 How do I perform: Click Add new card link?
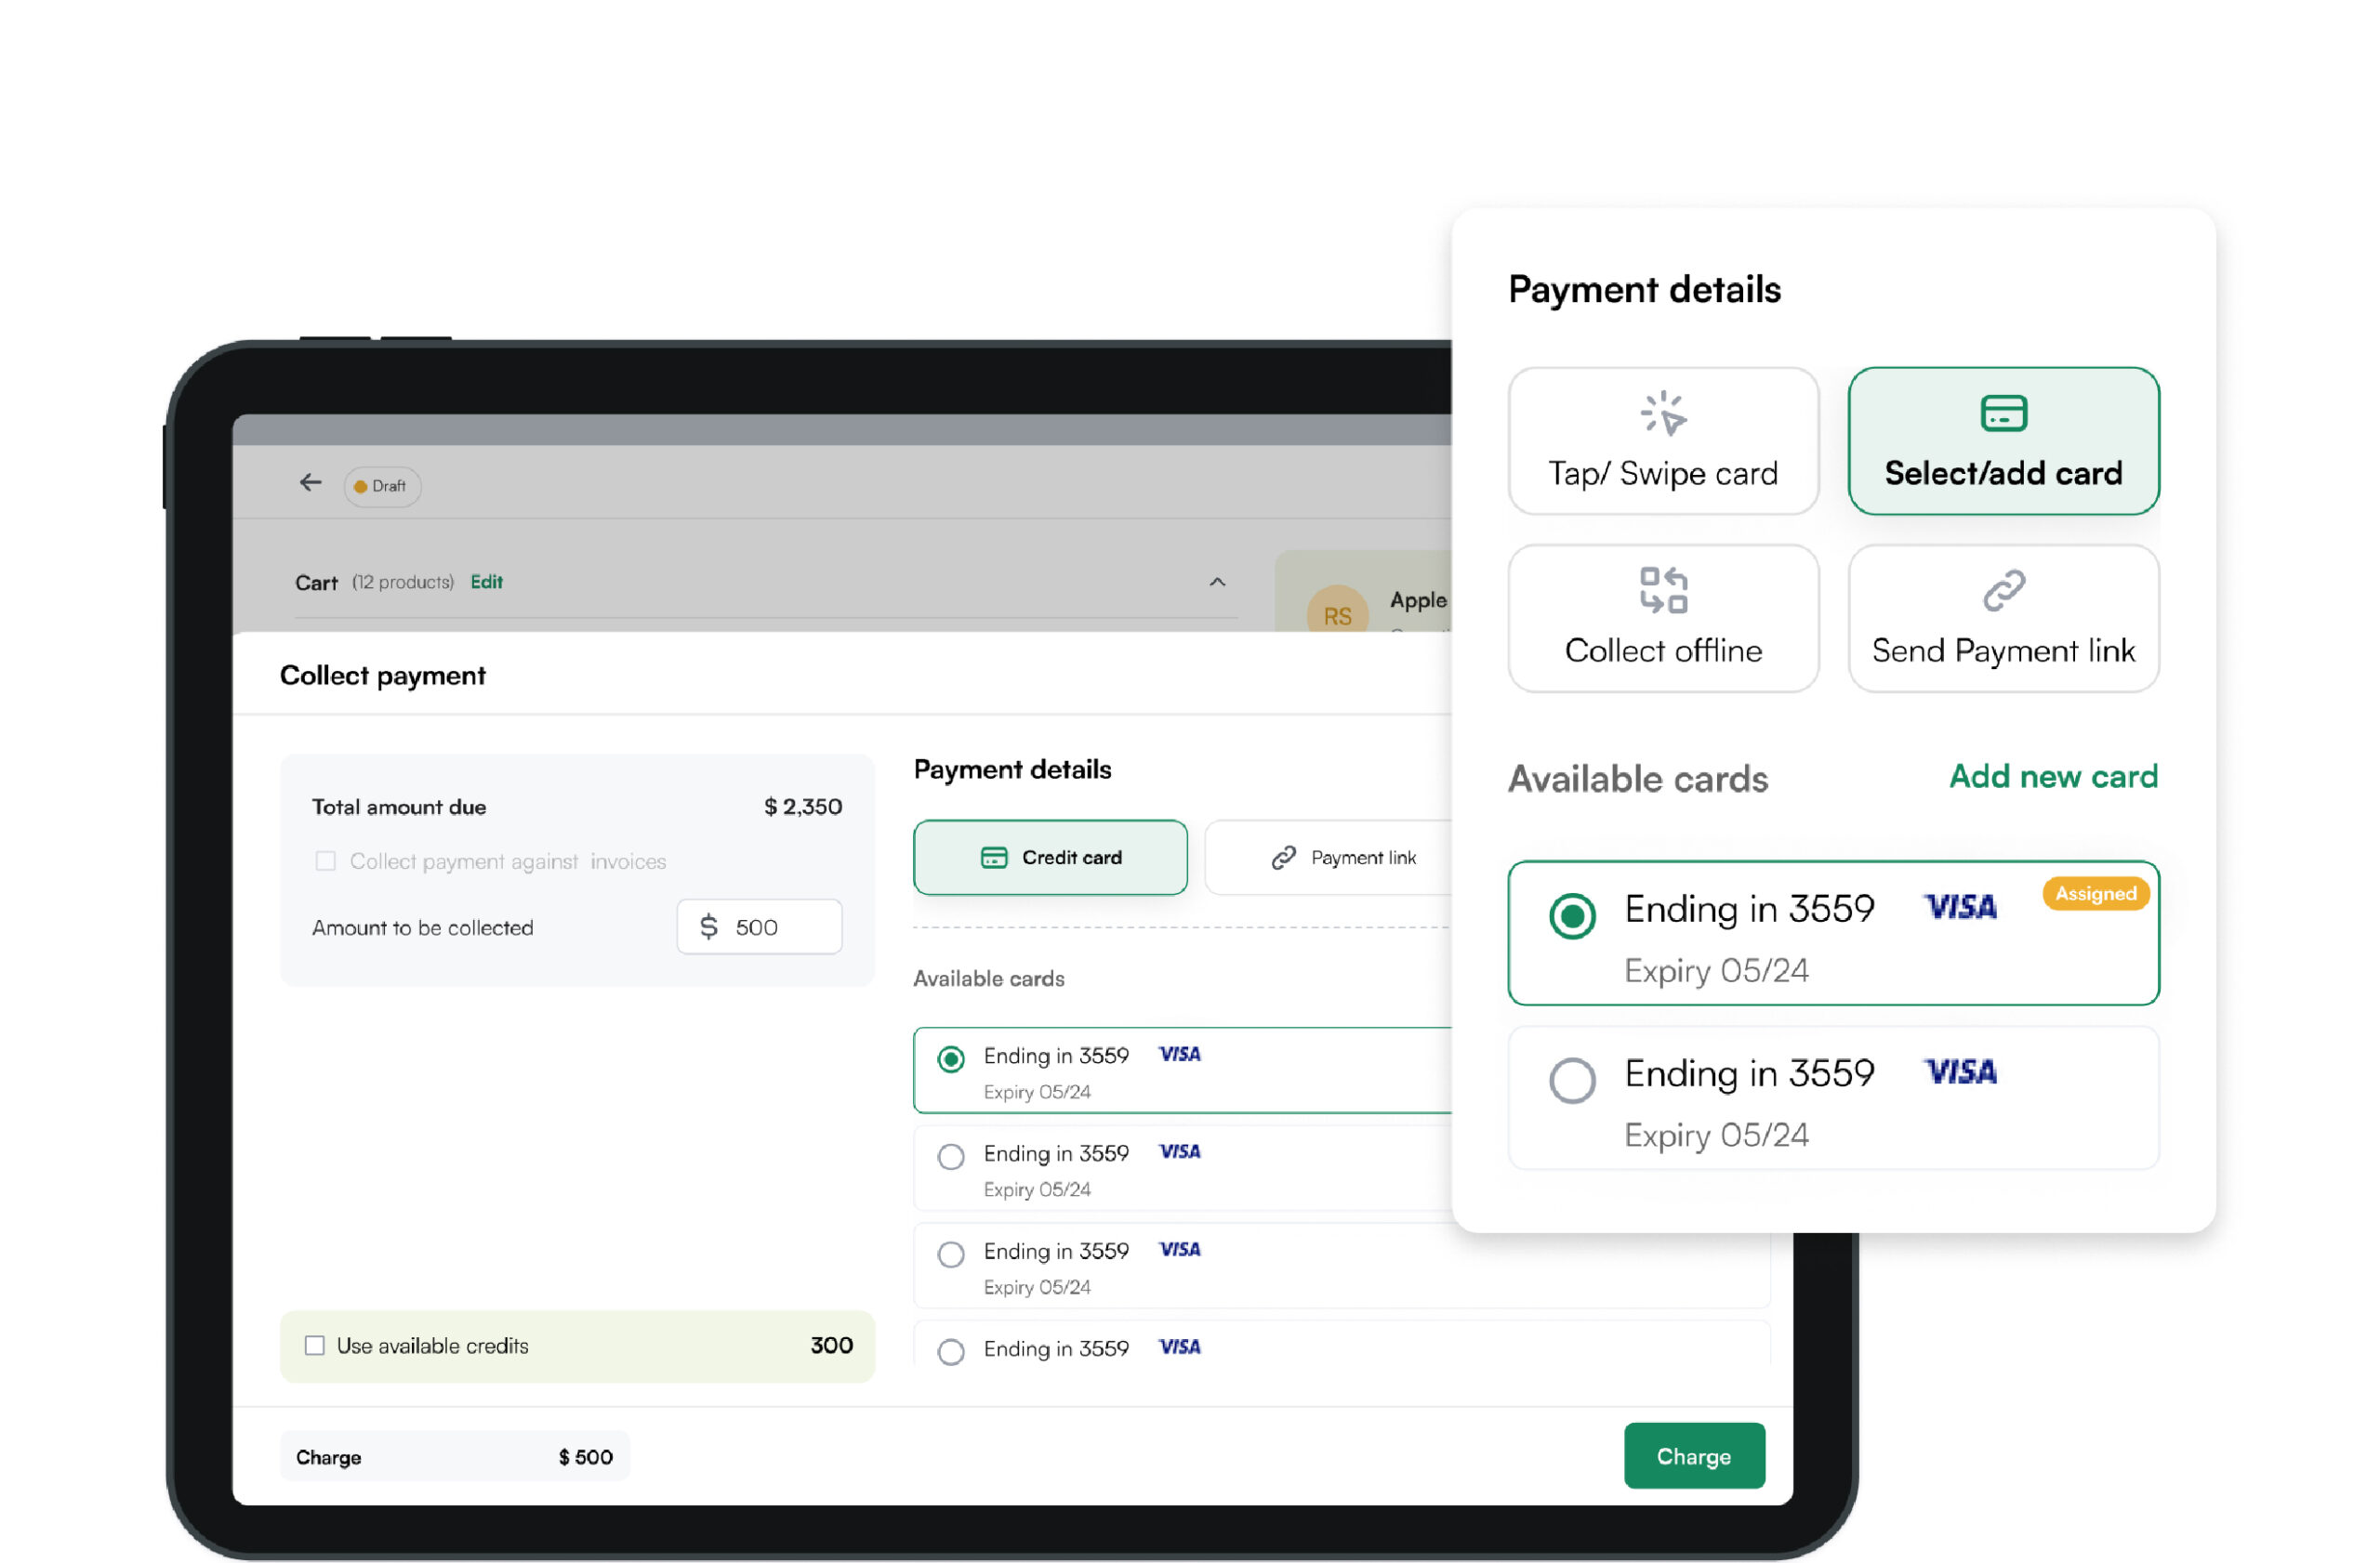pyautogui.click(x=2052, y=776)
